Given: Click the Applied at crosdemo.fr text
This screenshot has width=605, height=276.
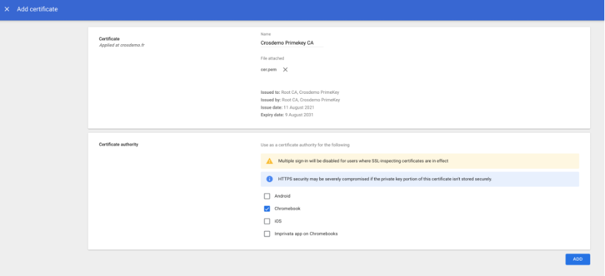Looking at the screenshot, I should tap(122, 45).
